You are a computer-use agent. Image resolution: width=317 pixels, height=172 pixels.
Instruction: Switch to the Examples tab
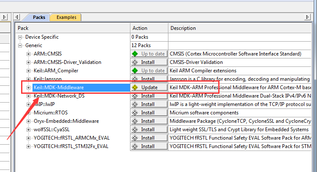(x=66, y=17)
